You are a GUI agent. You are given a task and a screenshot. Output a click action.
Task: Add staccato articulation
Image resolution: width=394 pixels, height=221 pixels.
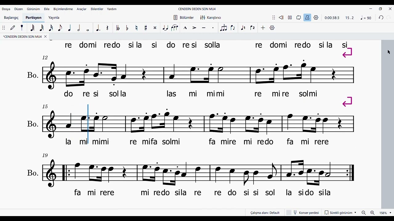[213, 28]
